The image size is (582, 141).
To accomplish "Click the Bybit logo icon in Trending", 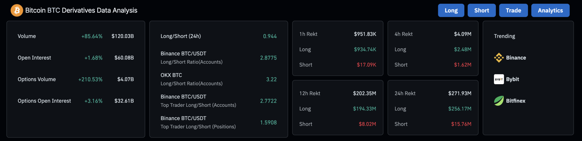I will point(499,79).
